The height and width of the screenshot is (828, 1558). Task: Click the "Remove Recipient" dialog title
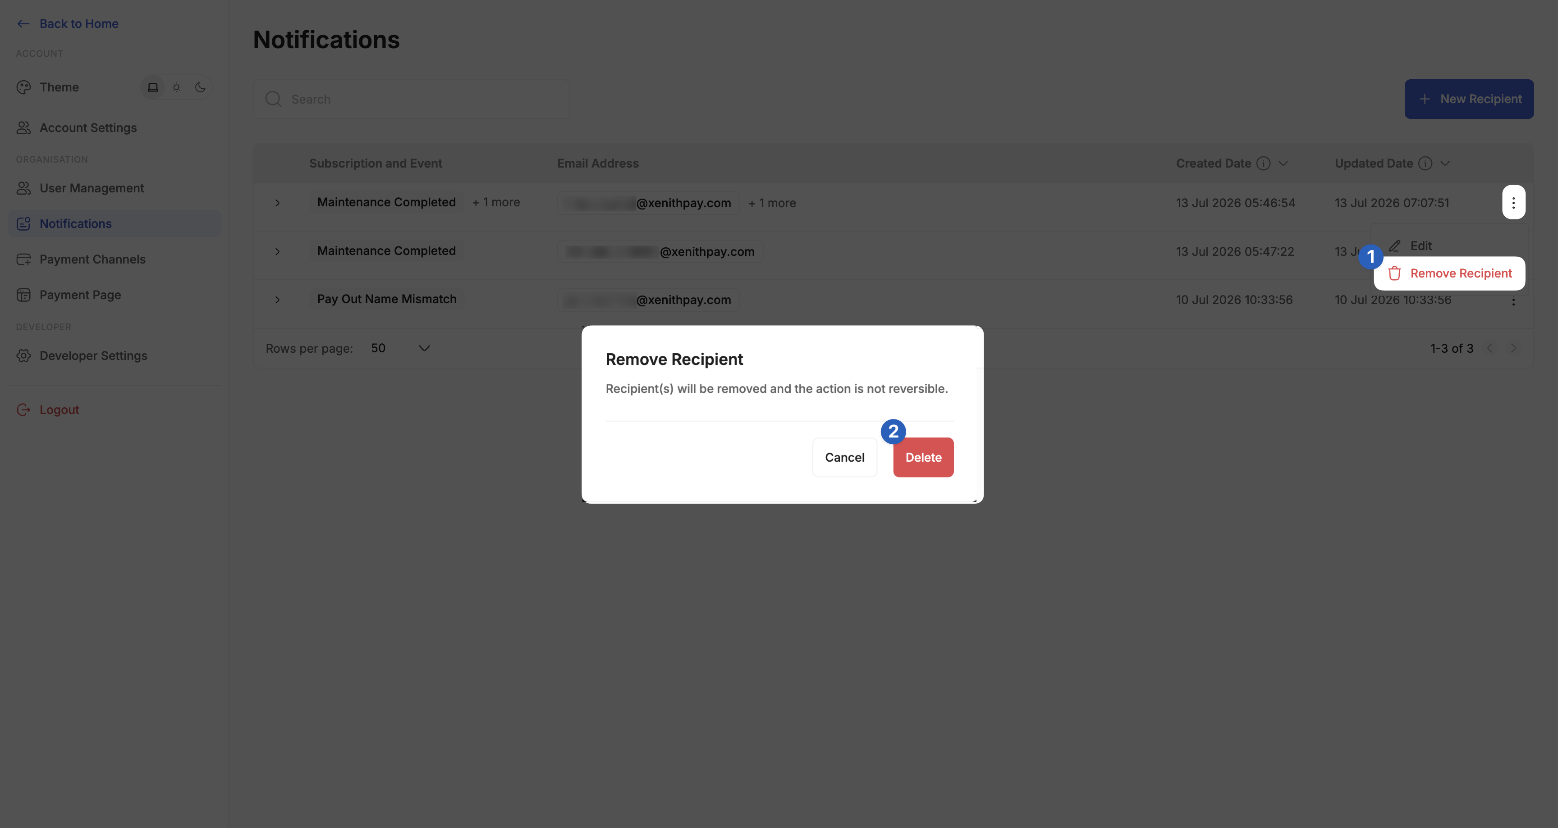(674, 359)
